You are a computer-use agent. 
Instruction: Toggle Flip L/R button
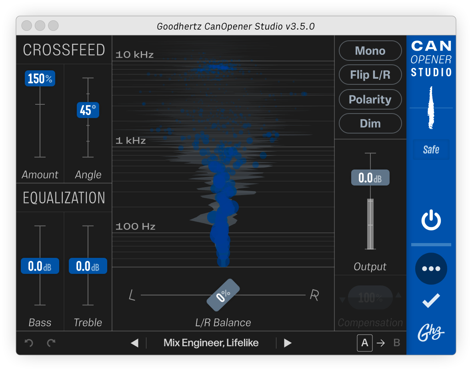[x=370, y=75]
